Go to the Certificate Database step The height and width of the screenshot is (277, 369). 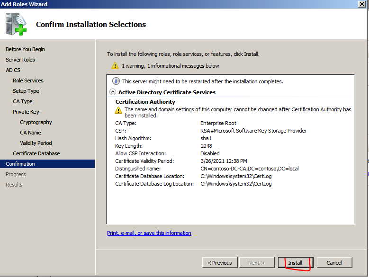(36, 153)
